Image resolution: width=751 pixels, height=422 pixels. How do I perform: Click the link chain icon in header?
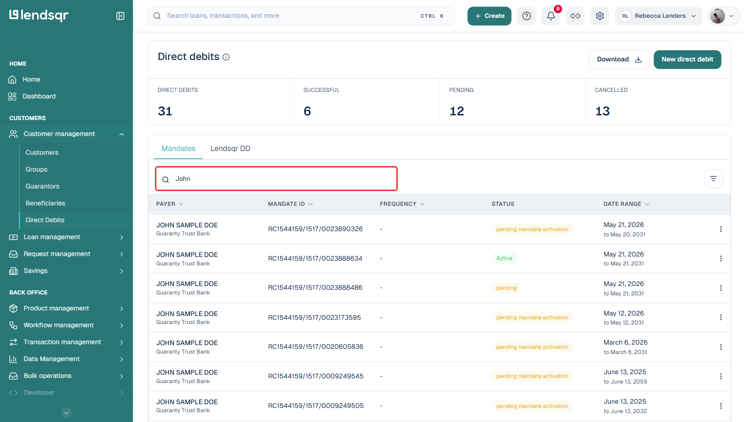575,16
